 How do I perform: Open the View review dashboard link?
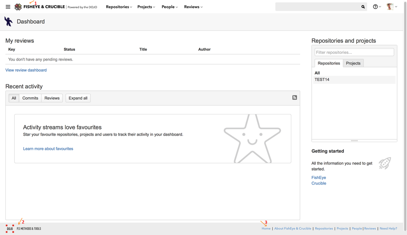(26, 70)
